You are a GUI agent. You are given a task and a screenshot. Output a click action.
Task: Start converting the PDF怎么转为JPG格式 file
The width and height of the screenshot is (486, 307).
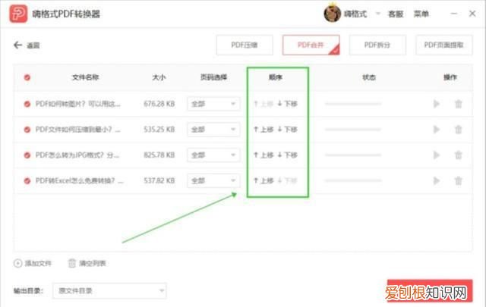point(437,155)
